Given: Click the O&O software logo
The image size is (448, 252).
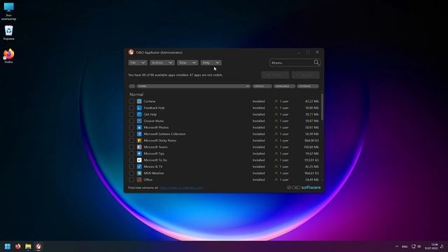Looking at the screenshot, I should (x=303, y=188).
